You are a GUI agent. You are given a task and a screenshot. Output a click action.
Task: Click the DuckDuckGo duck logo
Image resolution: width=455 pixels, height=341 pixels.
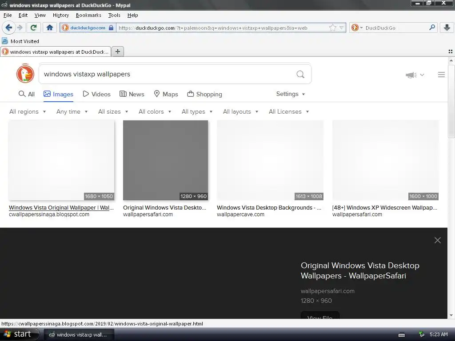point(25,74)
